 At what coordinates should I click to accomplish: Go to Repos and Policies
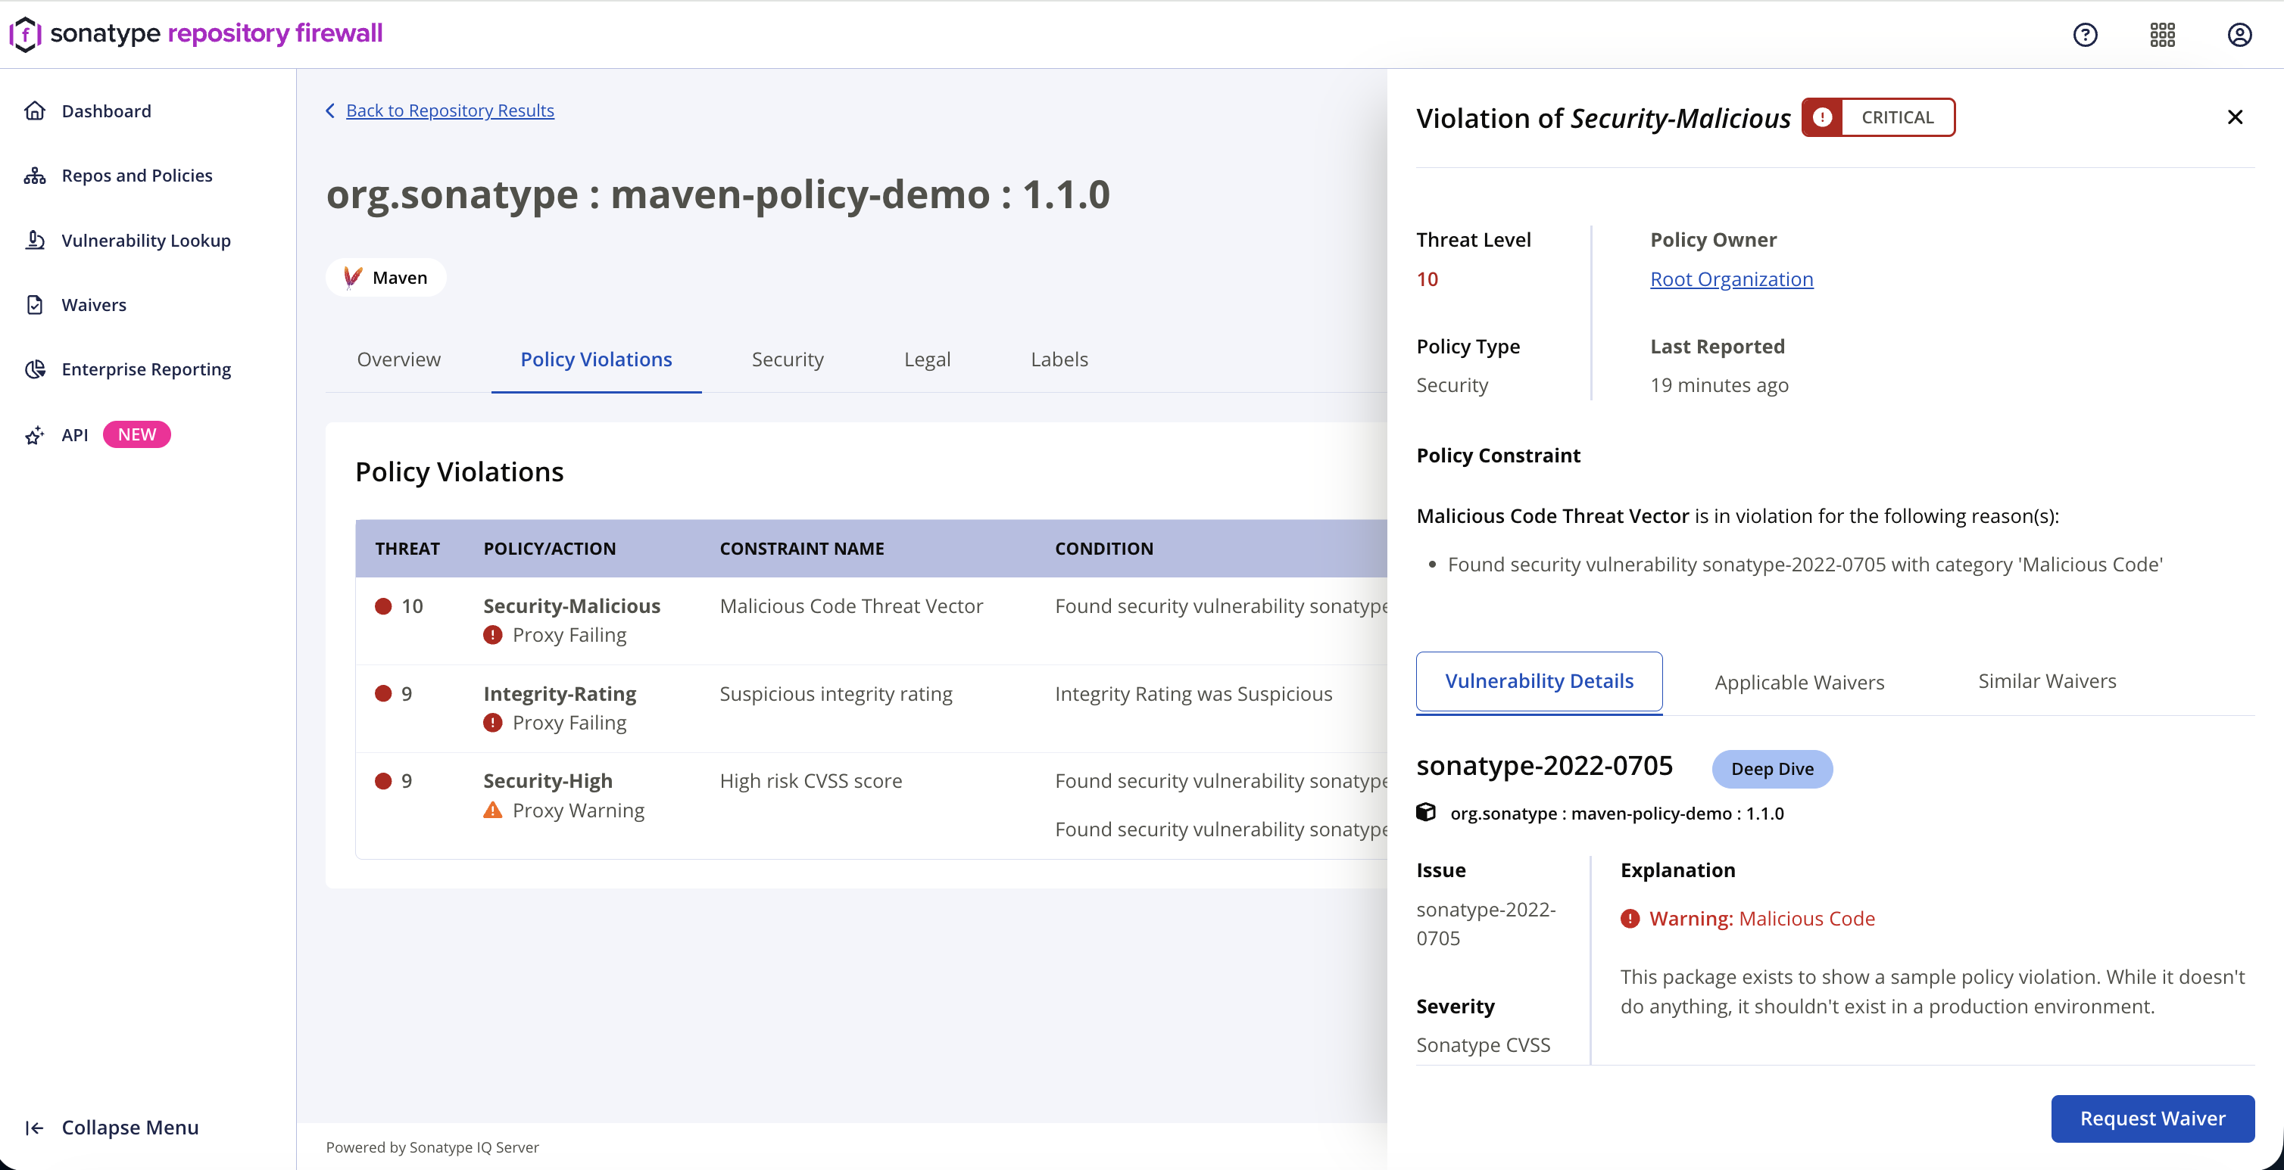[136, 176]
